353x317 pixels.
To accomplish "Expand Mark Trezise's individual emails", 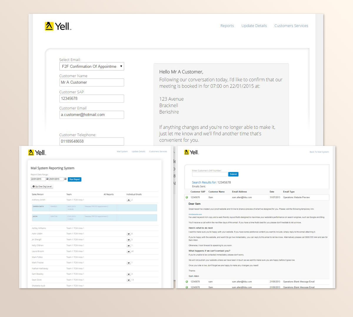I will (x=129, y=263).
